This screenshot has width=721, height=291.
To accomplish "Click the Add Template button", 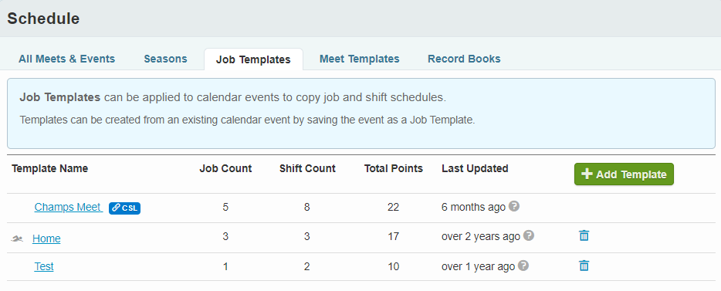I will 624,174.
